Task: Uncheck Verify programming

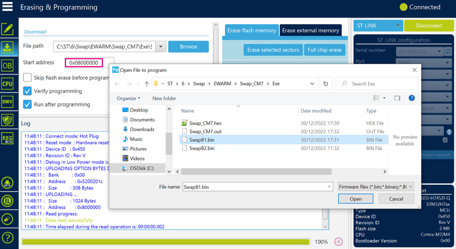Action: pyautogui.click(x=27, y=91)
